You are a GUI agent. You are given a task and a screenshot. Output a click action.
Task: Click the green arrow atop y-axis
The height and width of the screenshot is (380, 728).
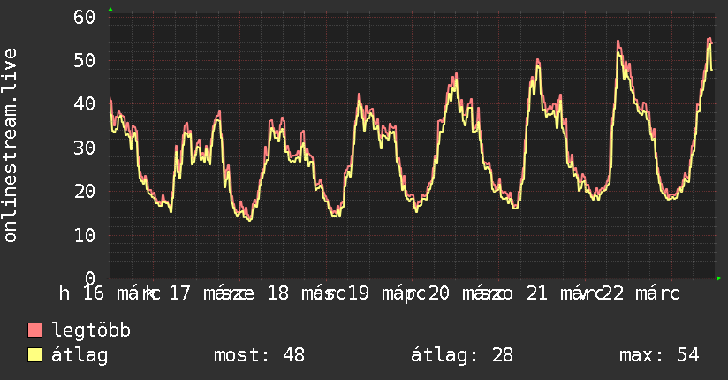[x=110, y=10]
